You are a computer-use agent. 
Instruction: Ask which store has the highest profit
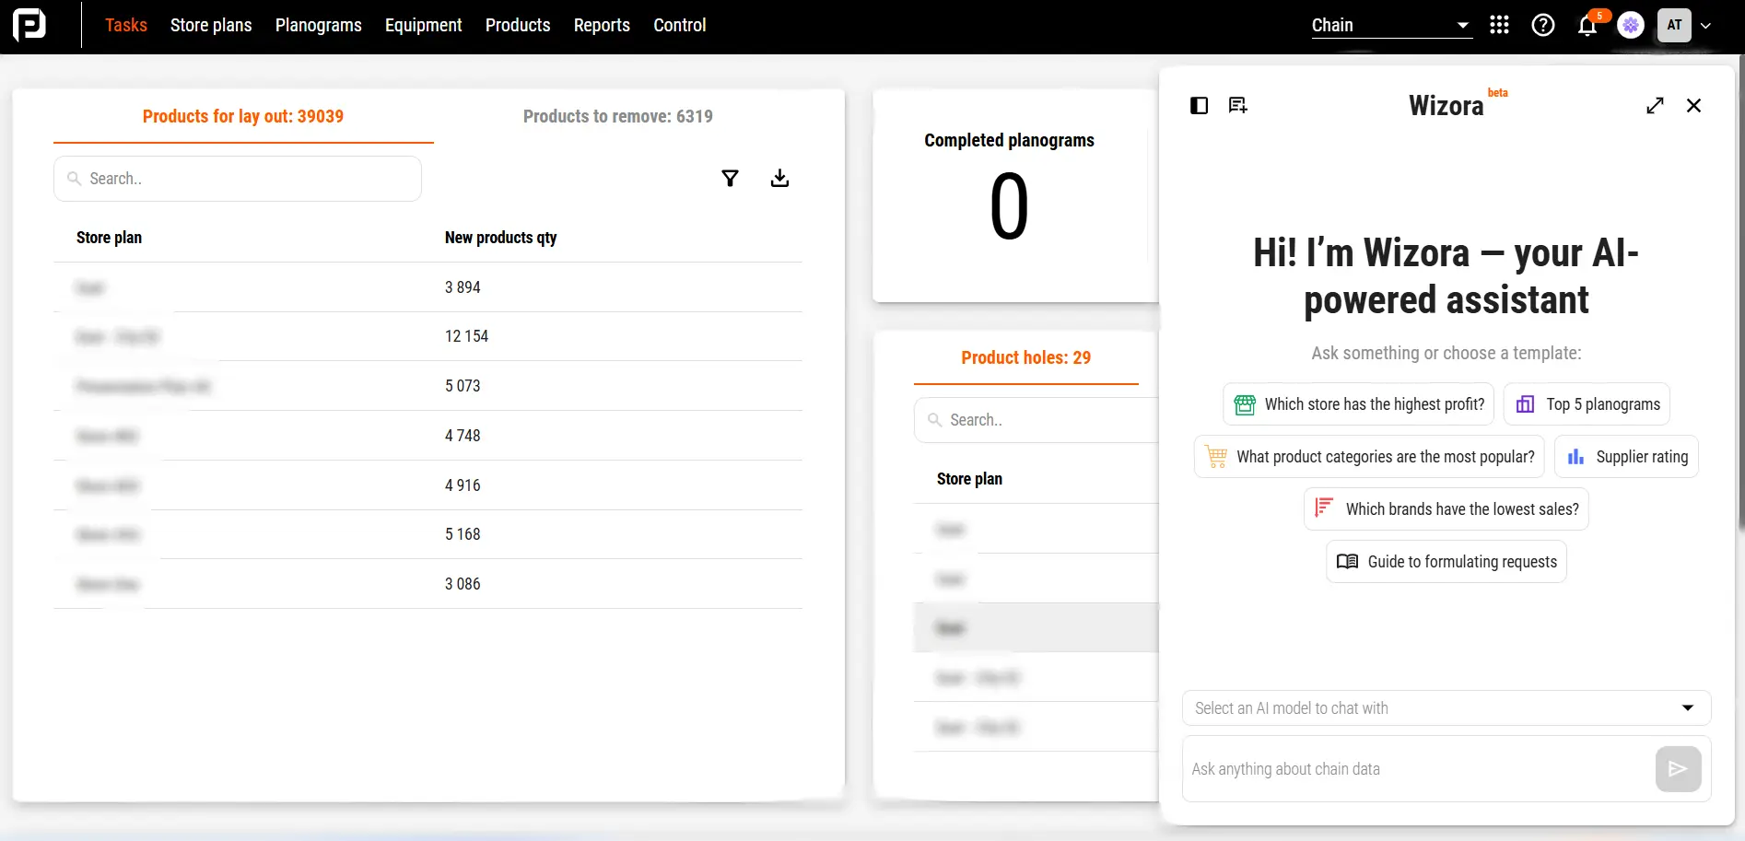[x=1358, y=403]
